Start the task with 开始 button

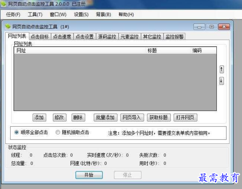(89, 175)
